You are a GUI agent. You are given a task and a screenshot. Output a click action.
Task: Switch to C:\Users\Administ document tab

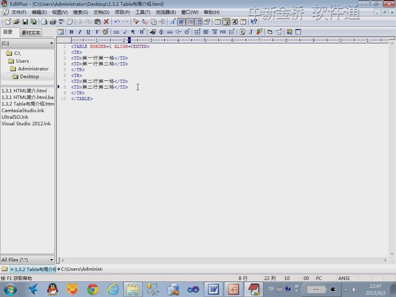click(80, 269)
